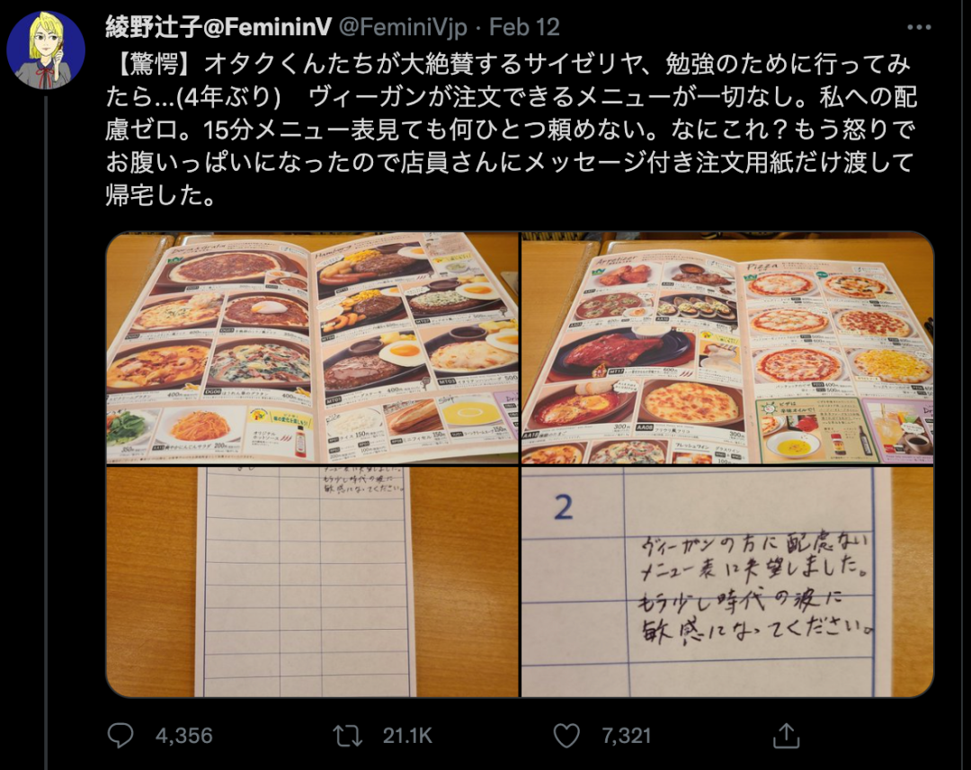Click the Pizza heading in the menu photo

pos(762,265)
